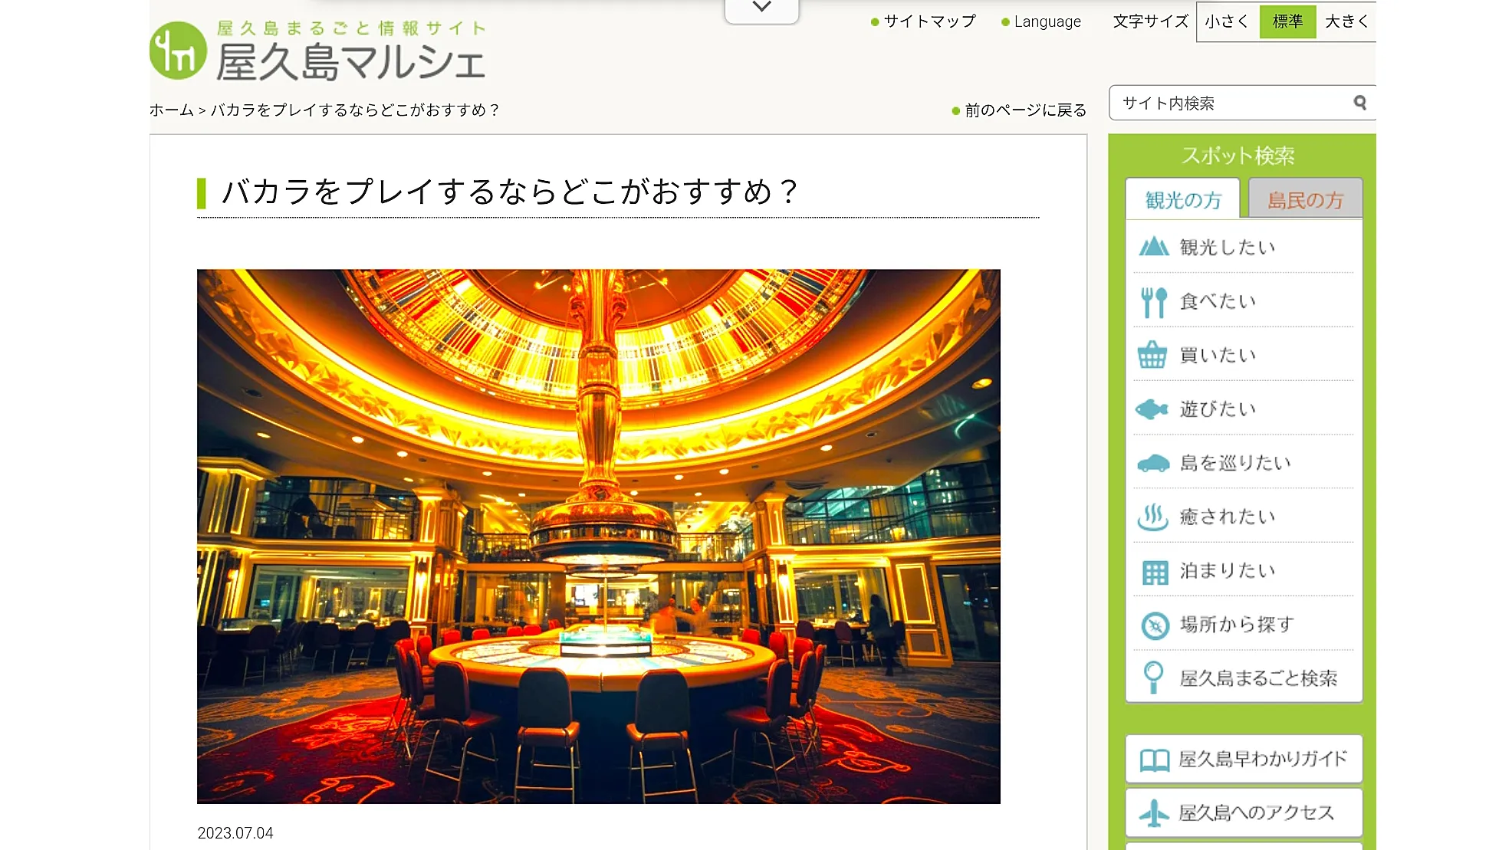
Task: Click the airplane icon of 屋久島へのアクセス
Action: click(x=1153, y=813)
